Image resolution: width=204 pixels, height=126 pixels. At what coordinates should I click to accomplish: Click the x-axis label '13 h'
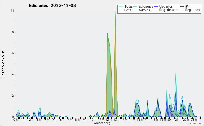coord(116,119)
